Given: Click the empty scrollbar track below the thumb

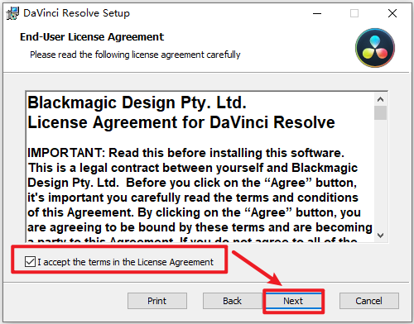Looking at the screenshot, I should 380,174.
